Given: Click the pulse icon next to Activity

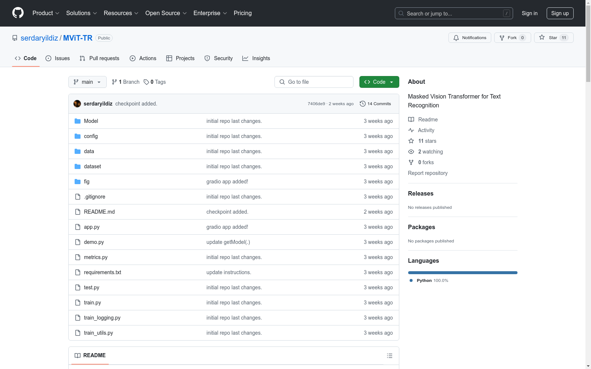Looking at the screenshot, I should (x=411, y=130).
